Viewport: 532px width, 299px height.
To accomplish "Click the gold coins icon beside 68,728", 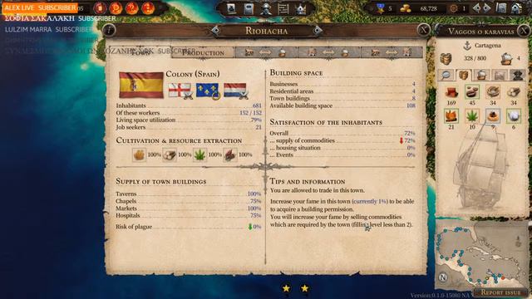I will (x=406, y=8).
